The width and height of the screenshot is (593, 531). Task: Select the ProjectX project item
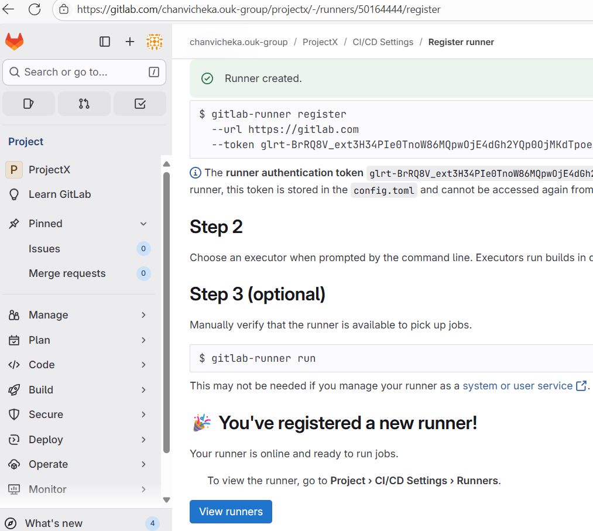[49, 170]
